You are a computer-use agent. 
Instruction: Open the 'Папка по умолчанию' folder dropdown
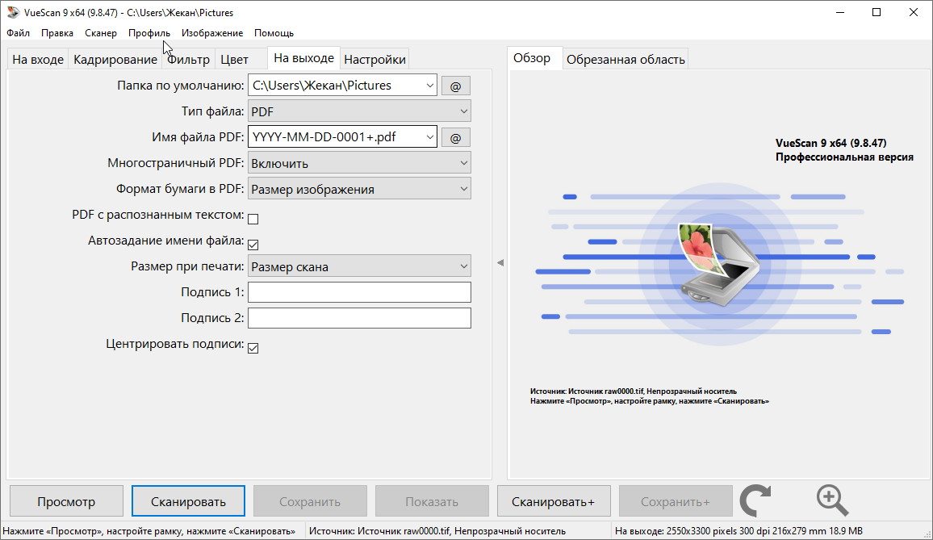coord(429,86)
